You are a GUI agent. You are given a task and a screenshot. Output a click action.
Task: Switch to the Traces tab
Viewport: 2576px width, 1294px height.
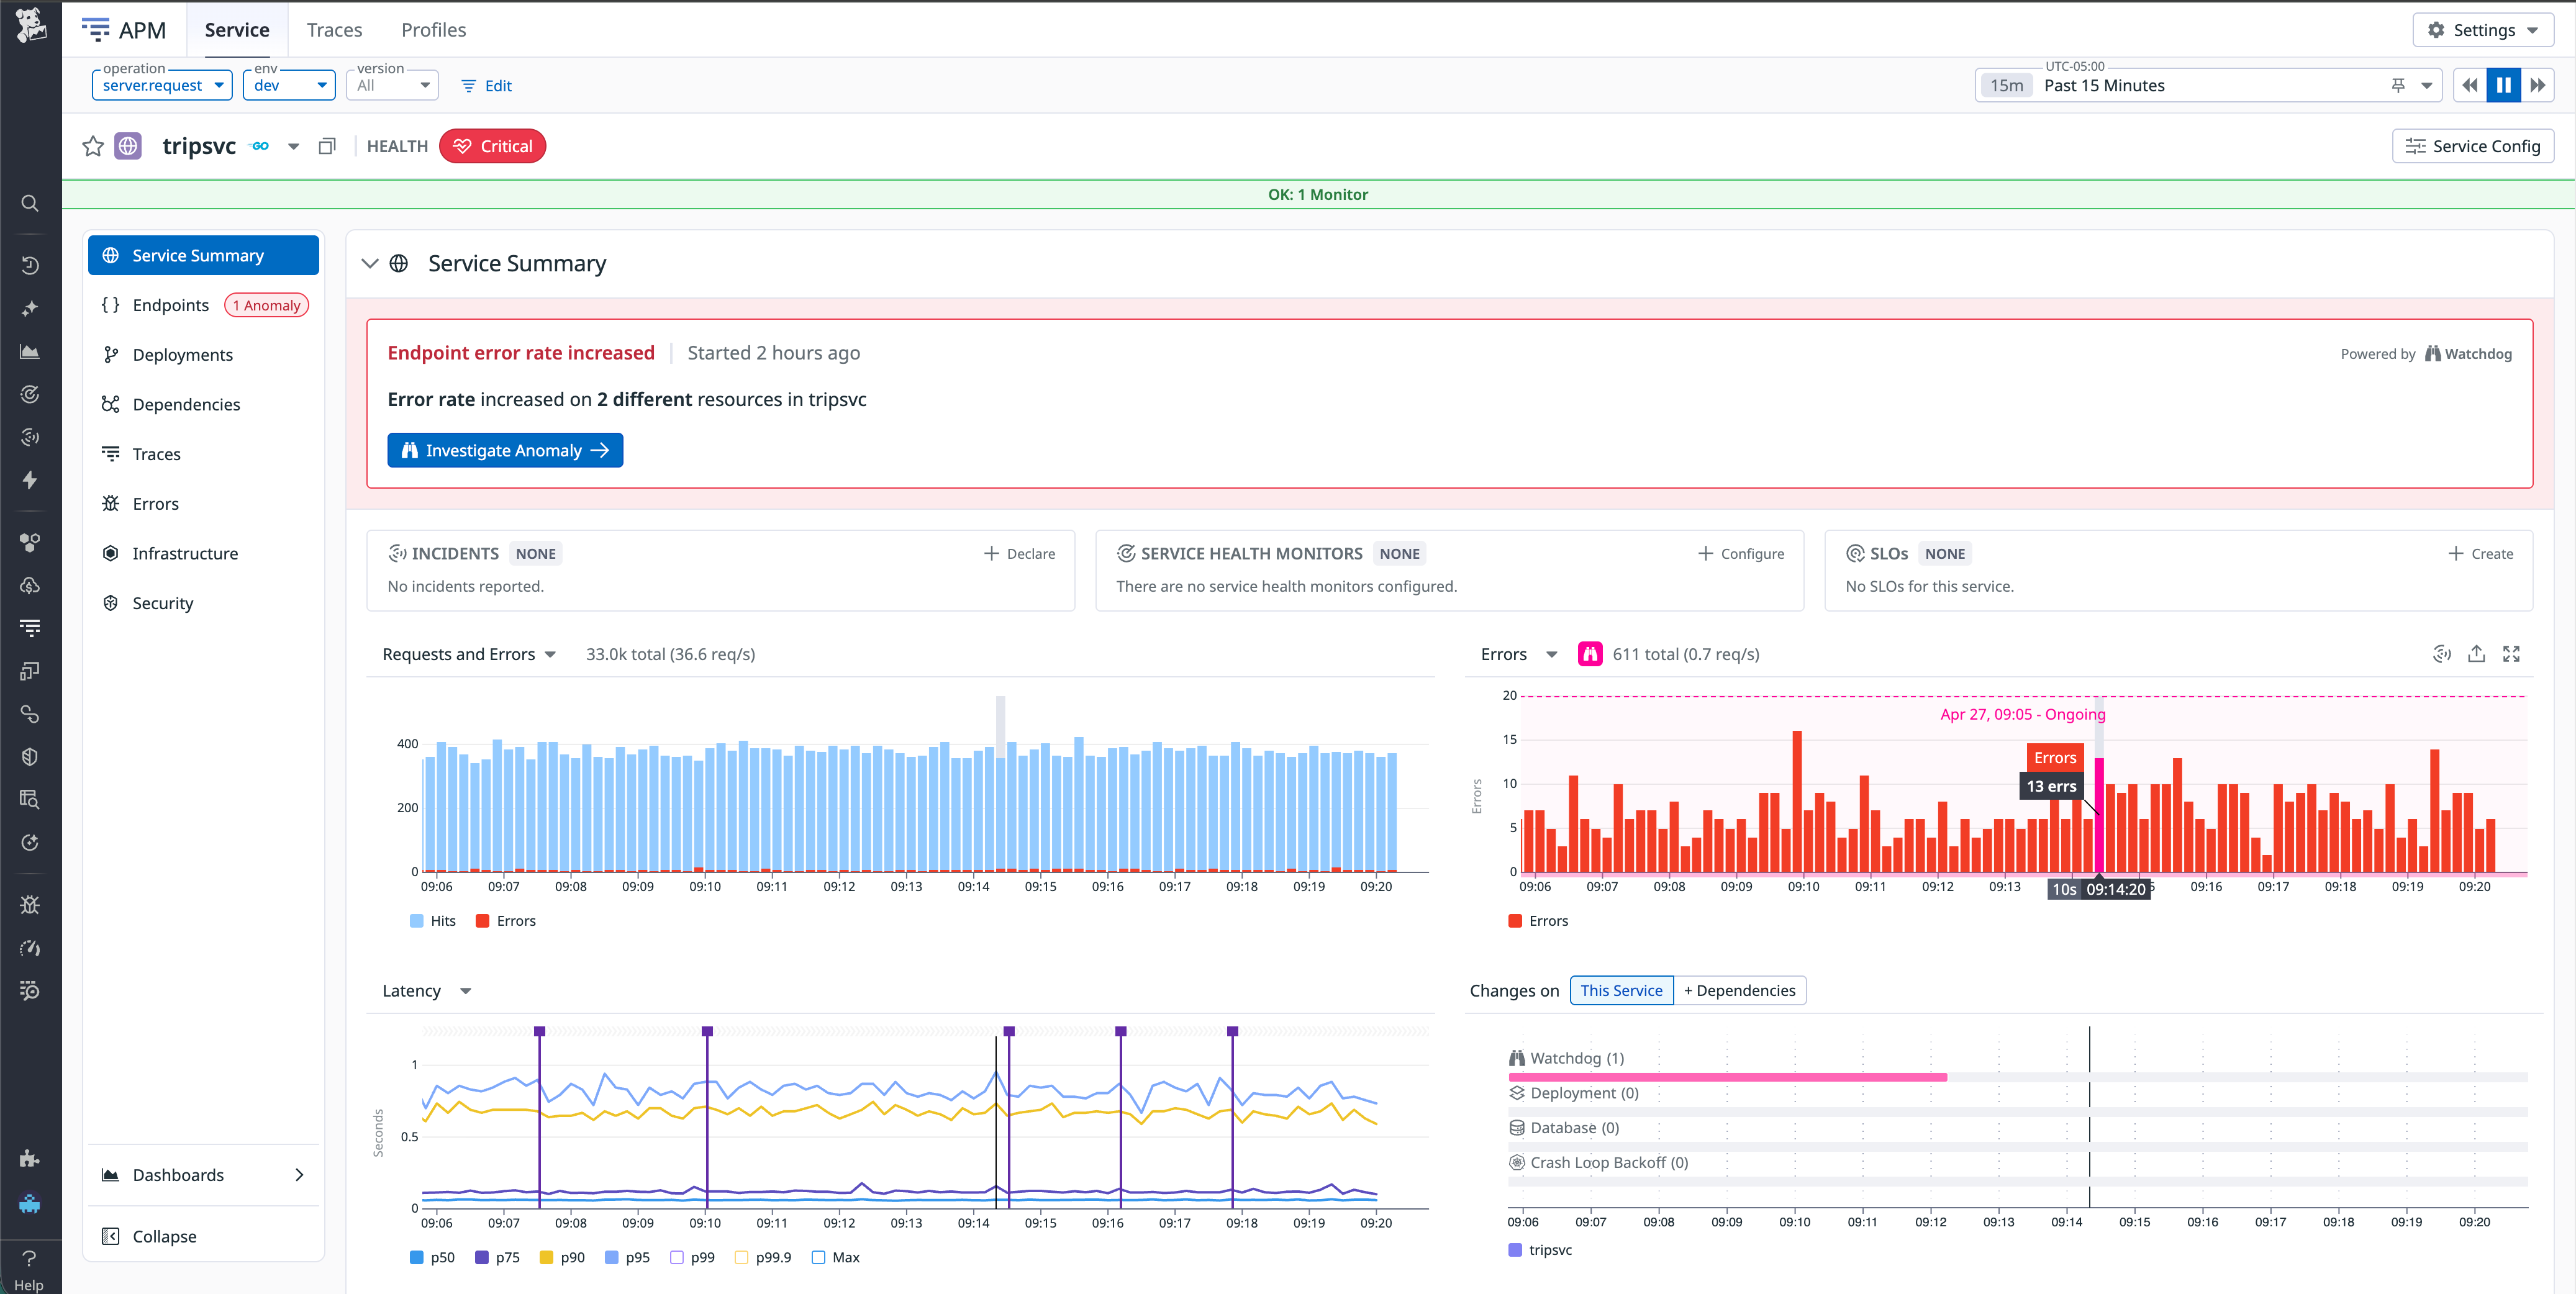[334, 30]
